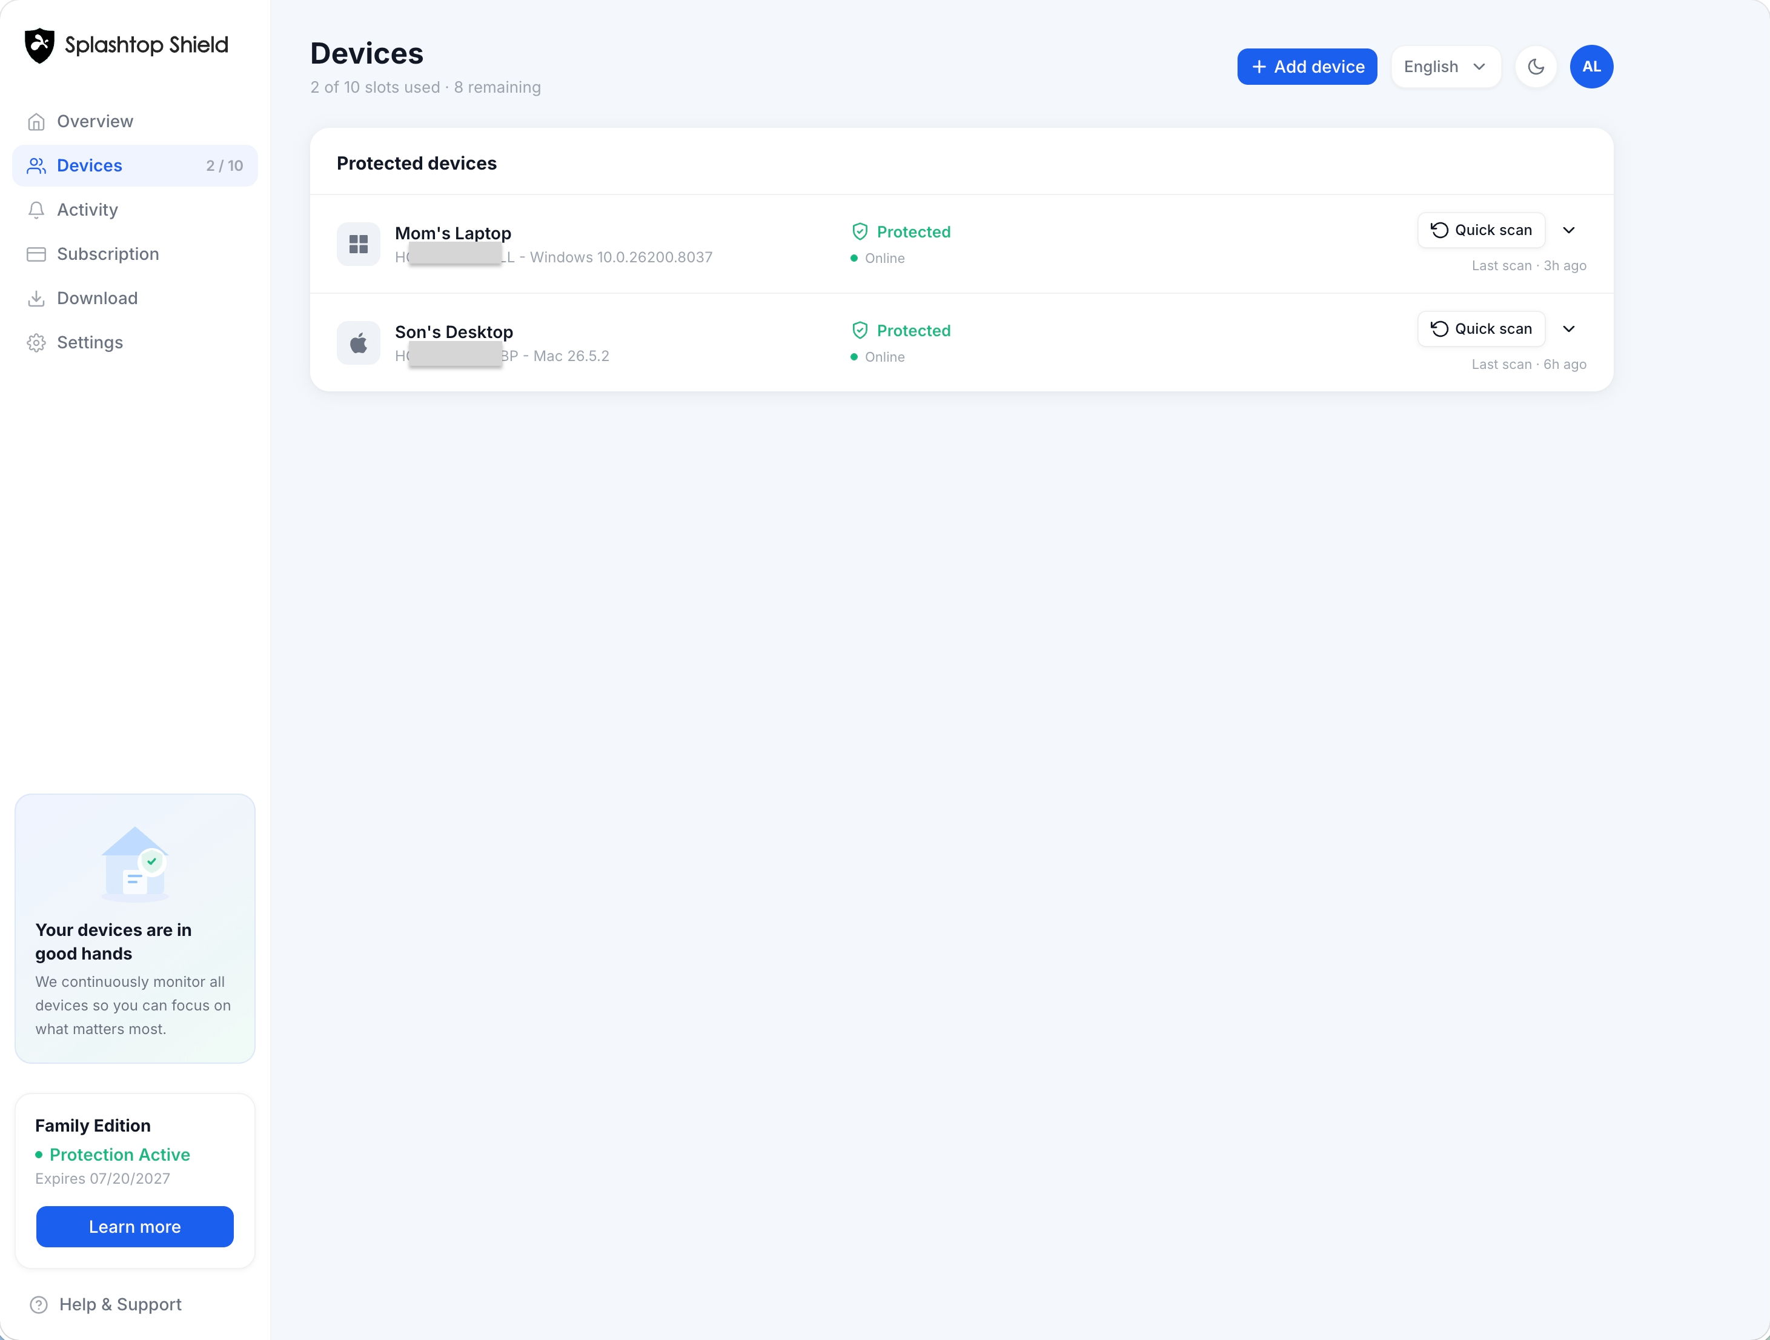Click the Overview home icon

[x=36, y=122]
